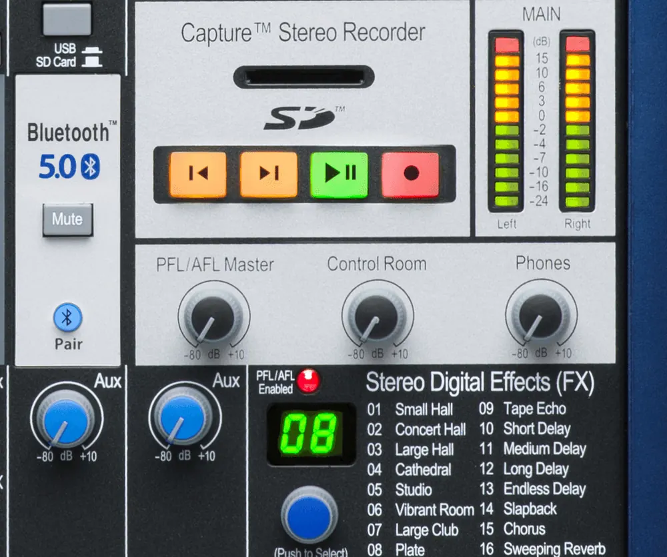Click the Bluetooth logo next to 5.0
667x557 pixels.
(x=90, y=167)
